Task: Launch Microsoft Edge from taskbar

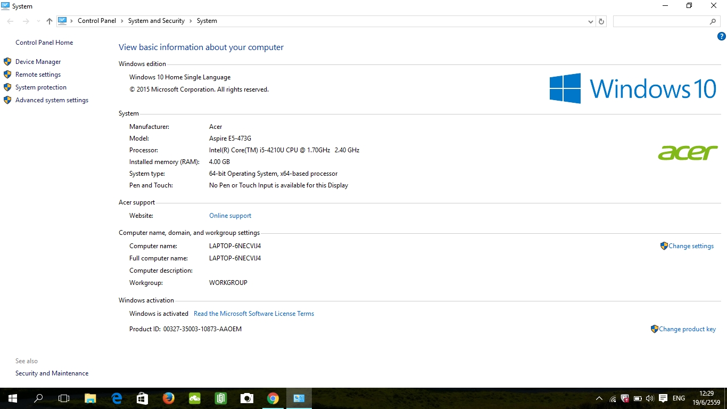Action: click(116, 398)
